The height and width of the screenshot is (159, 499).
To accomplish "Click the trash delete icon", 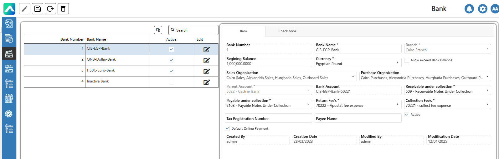I will click(63, 9).
